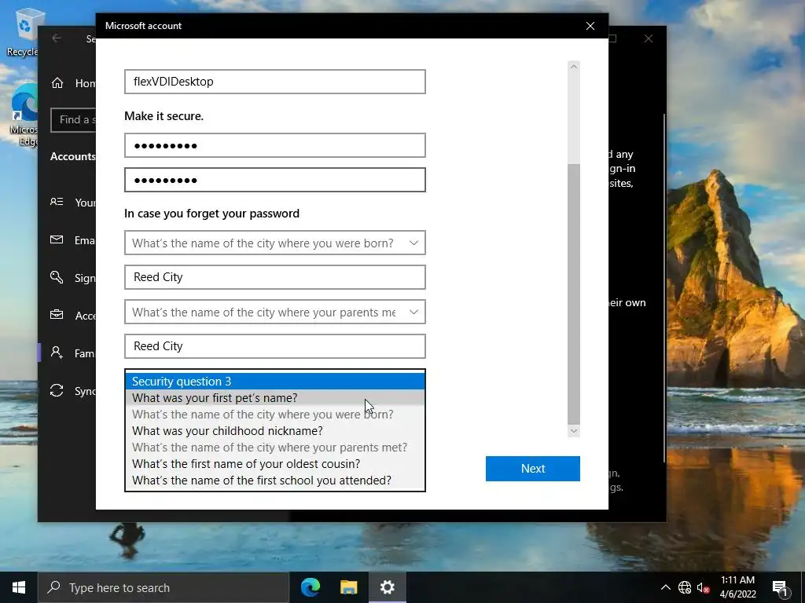
Task: Click the Sync settings icon in Settings sidebar
Action: point(57,390)
